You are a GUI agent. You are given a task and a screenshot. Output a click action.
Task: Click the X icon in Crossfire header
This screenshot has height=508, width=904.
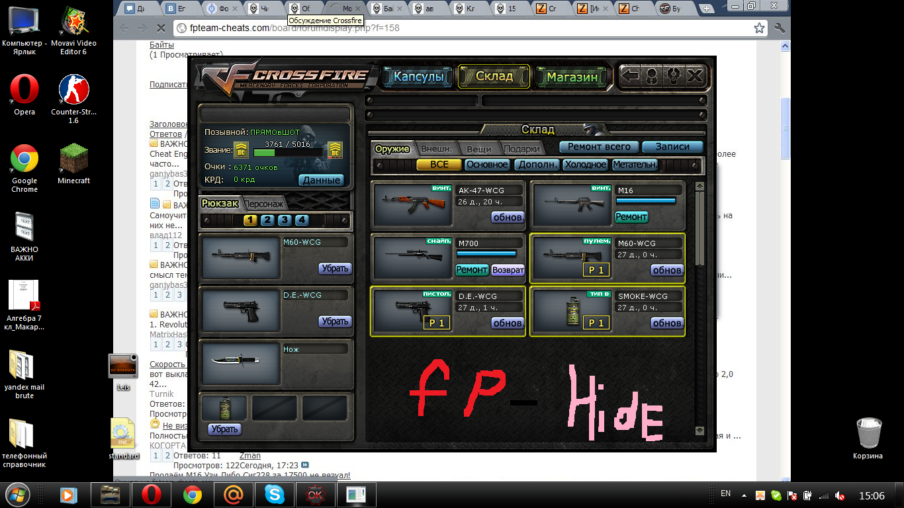coord(695,76)
